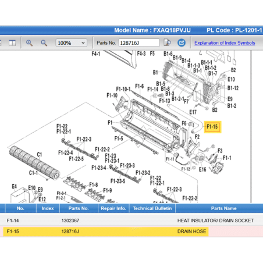Click the F1-23-4 diagram label
This screenshot has width=263, height=263.
click(99, 168)
